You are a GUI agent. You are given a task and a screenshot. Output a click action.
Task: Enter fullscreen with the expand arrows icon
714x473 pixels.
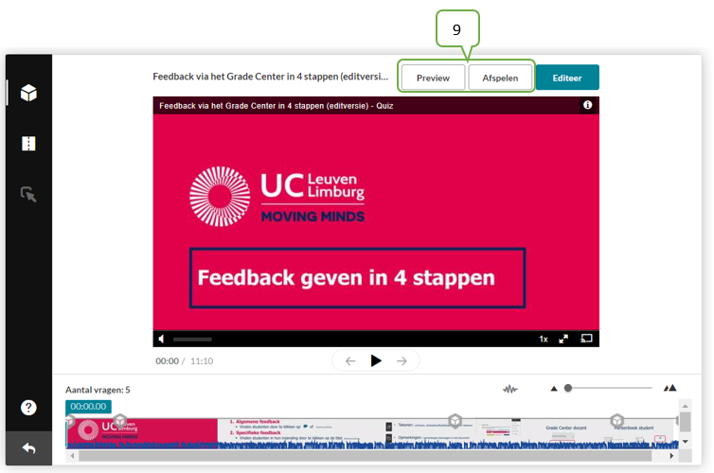[x=563, y=340]
